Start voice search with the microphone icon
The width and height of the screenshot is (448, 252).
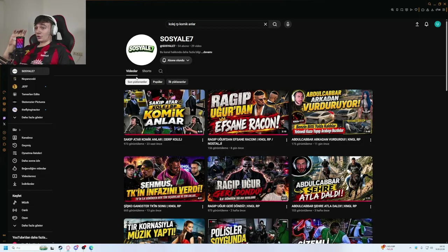[288, 24]
